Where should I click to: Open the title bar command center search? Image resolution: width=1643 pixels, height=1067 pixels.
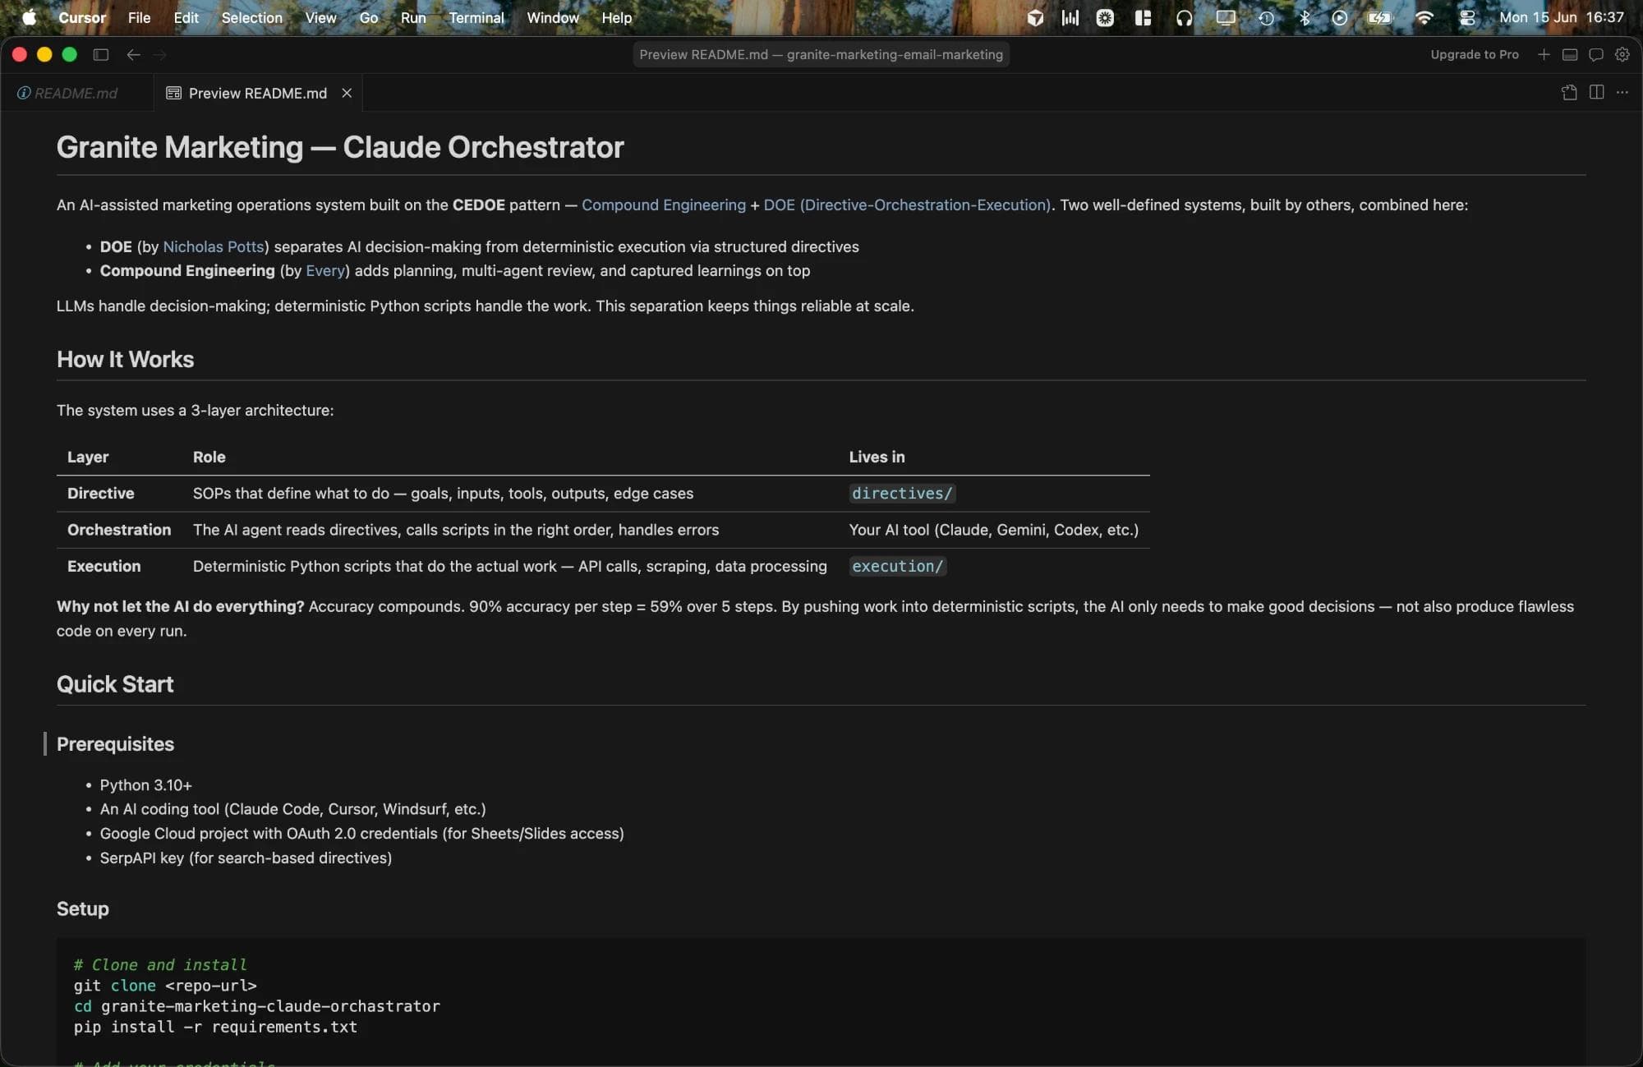tap(821, 54)
